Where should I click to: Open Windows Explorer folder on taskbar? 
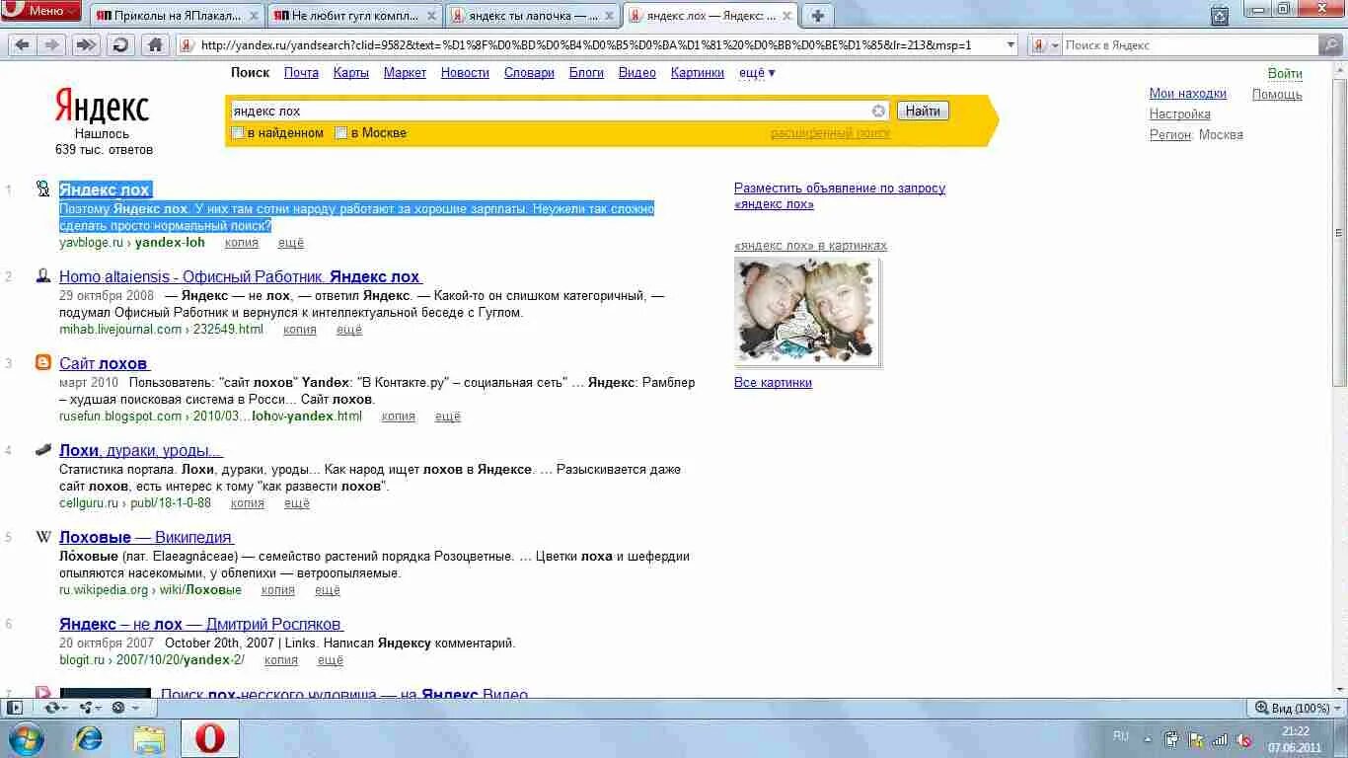pos(150,738)
